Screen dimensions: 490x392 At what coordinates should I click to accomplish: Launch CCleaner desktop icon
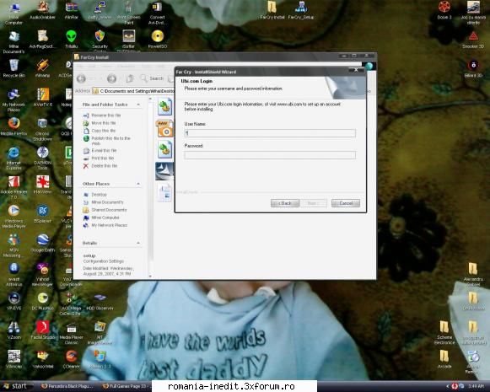point(71,356)
